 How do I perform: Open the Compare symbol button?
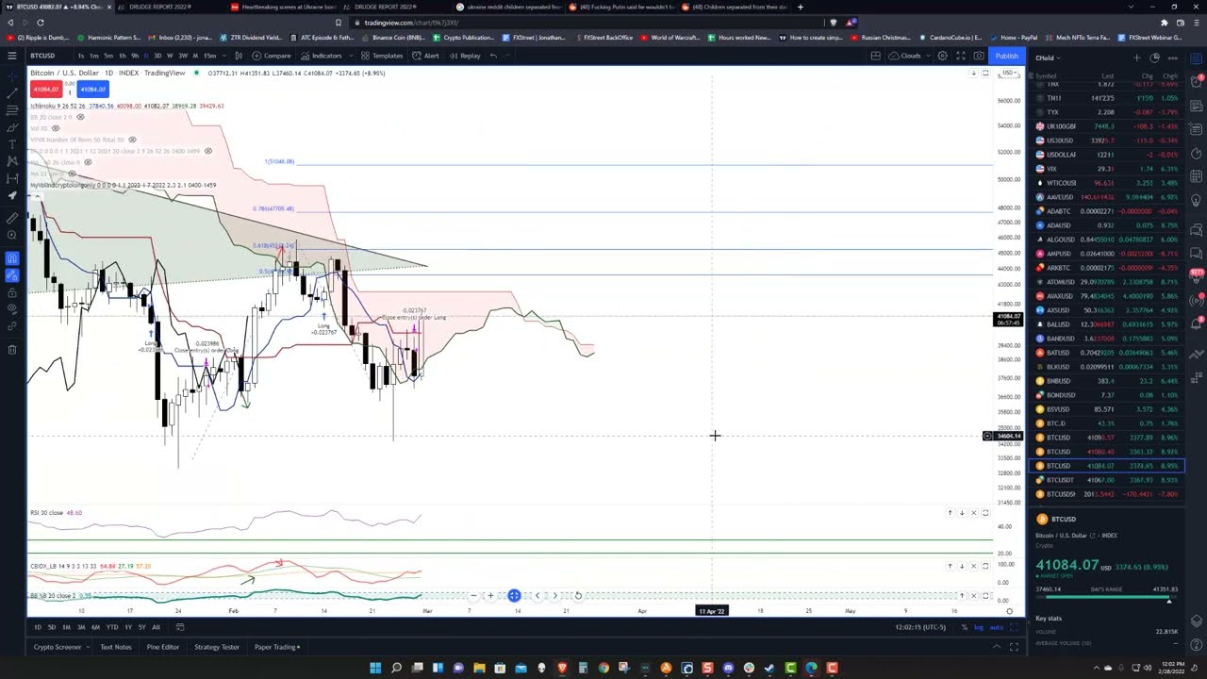point(272,56)
